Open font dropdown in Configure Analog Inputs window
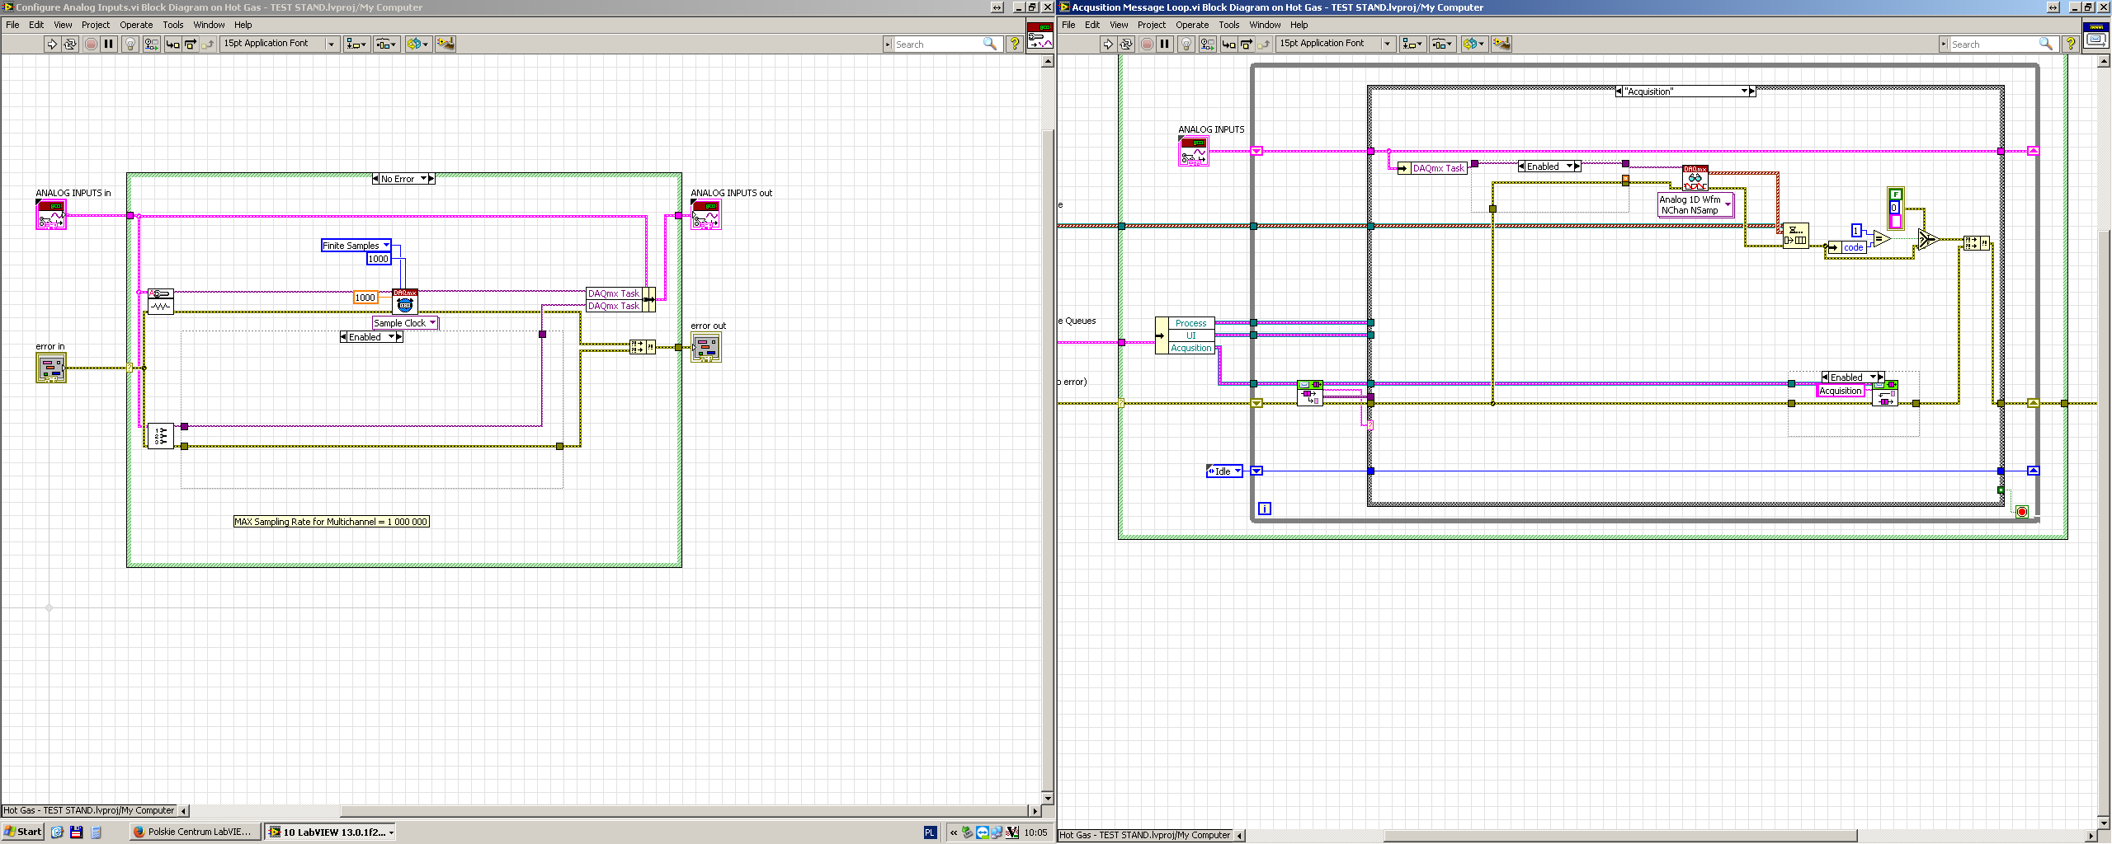 [280, 44]
